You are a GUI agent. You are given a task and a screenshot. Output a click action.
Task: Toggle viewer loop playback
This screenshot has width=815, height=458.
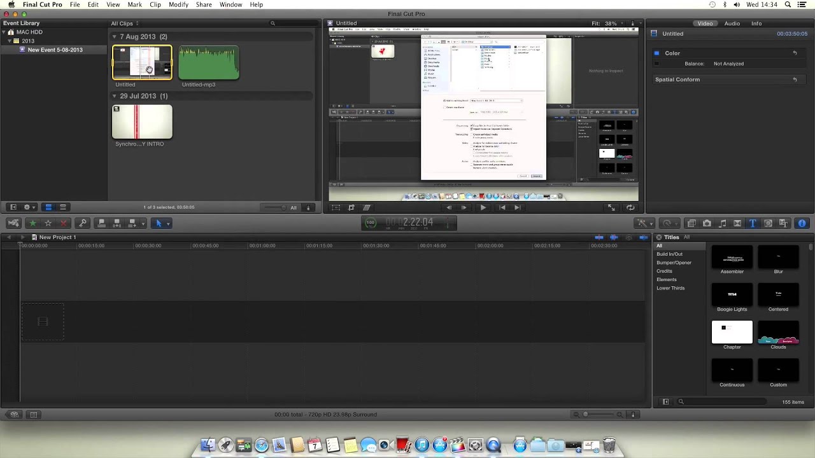[x=630, y=207]
